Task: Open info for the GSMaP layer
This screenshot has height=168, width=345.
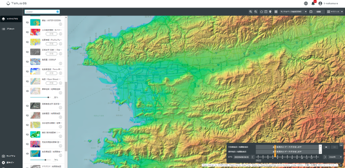Action: [61, 63]
